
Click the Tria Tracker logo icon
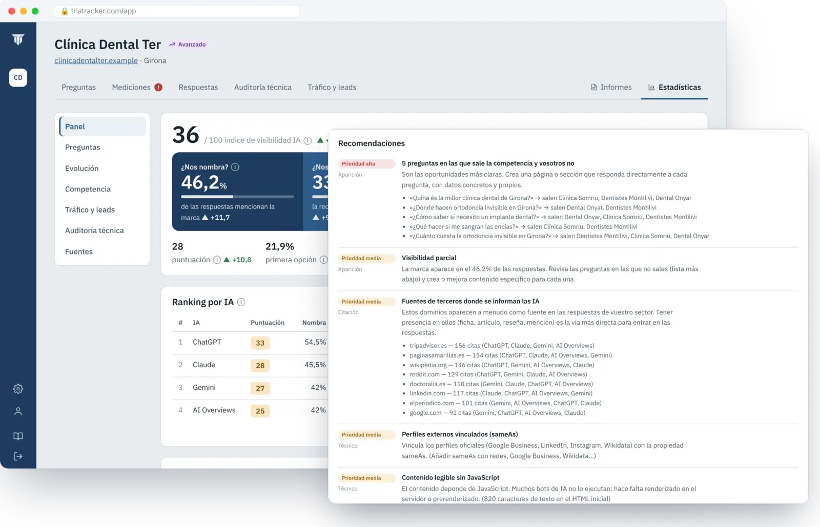[x=18, y=39]
